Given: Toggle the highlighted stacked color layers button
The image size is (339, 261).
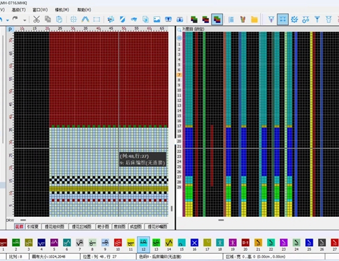Looking at the screenshot, I should coord(217,20).
